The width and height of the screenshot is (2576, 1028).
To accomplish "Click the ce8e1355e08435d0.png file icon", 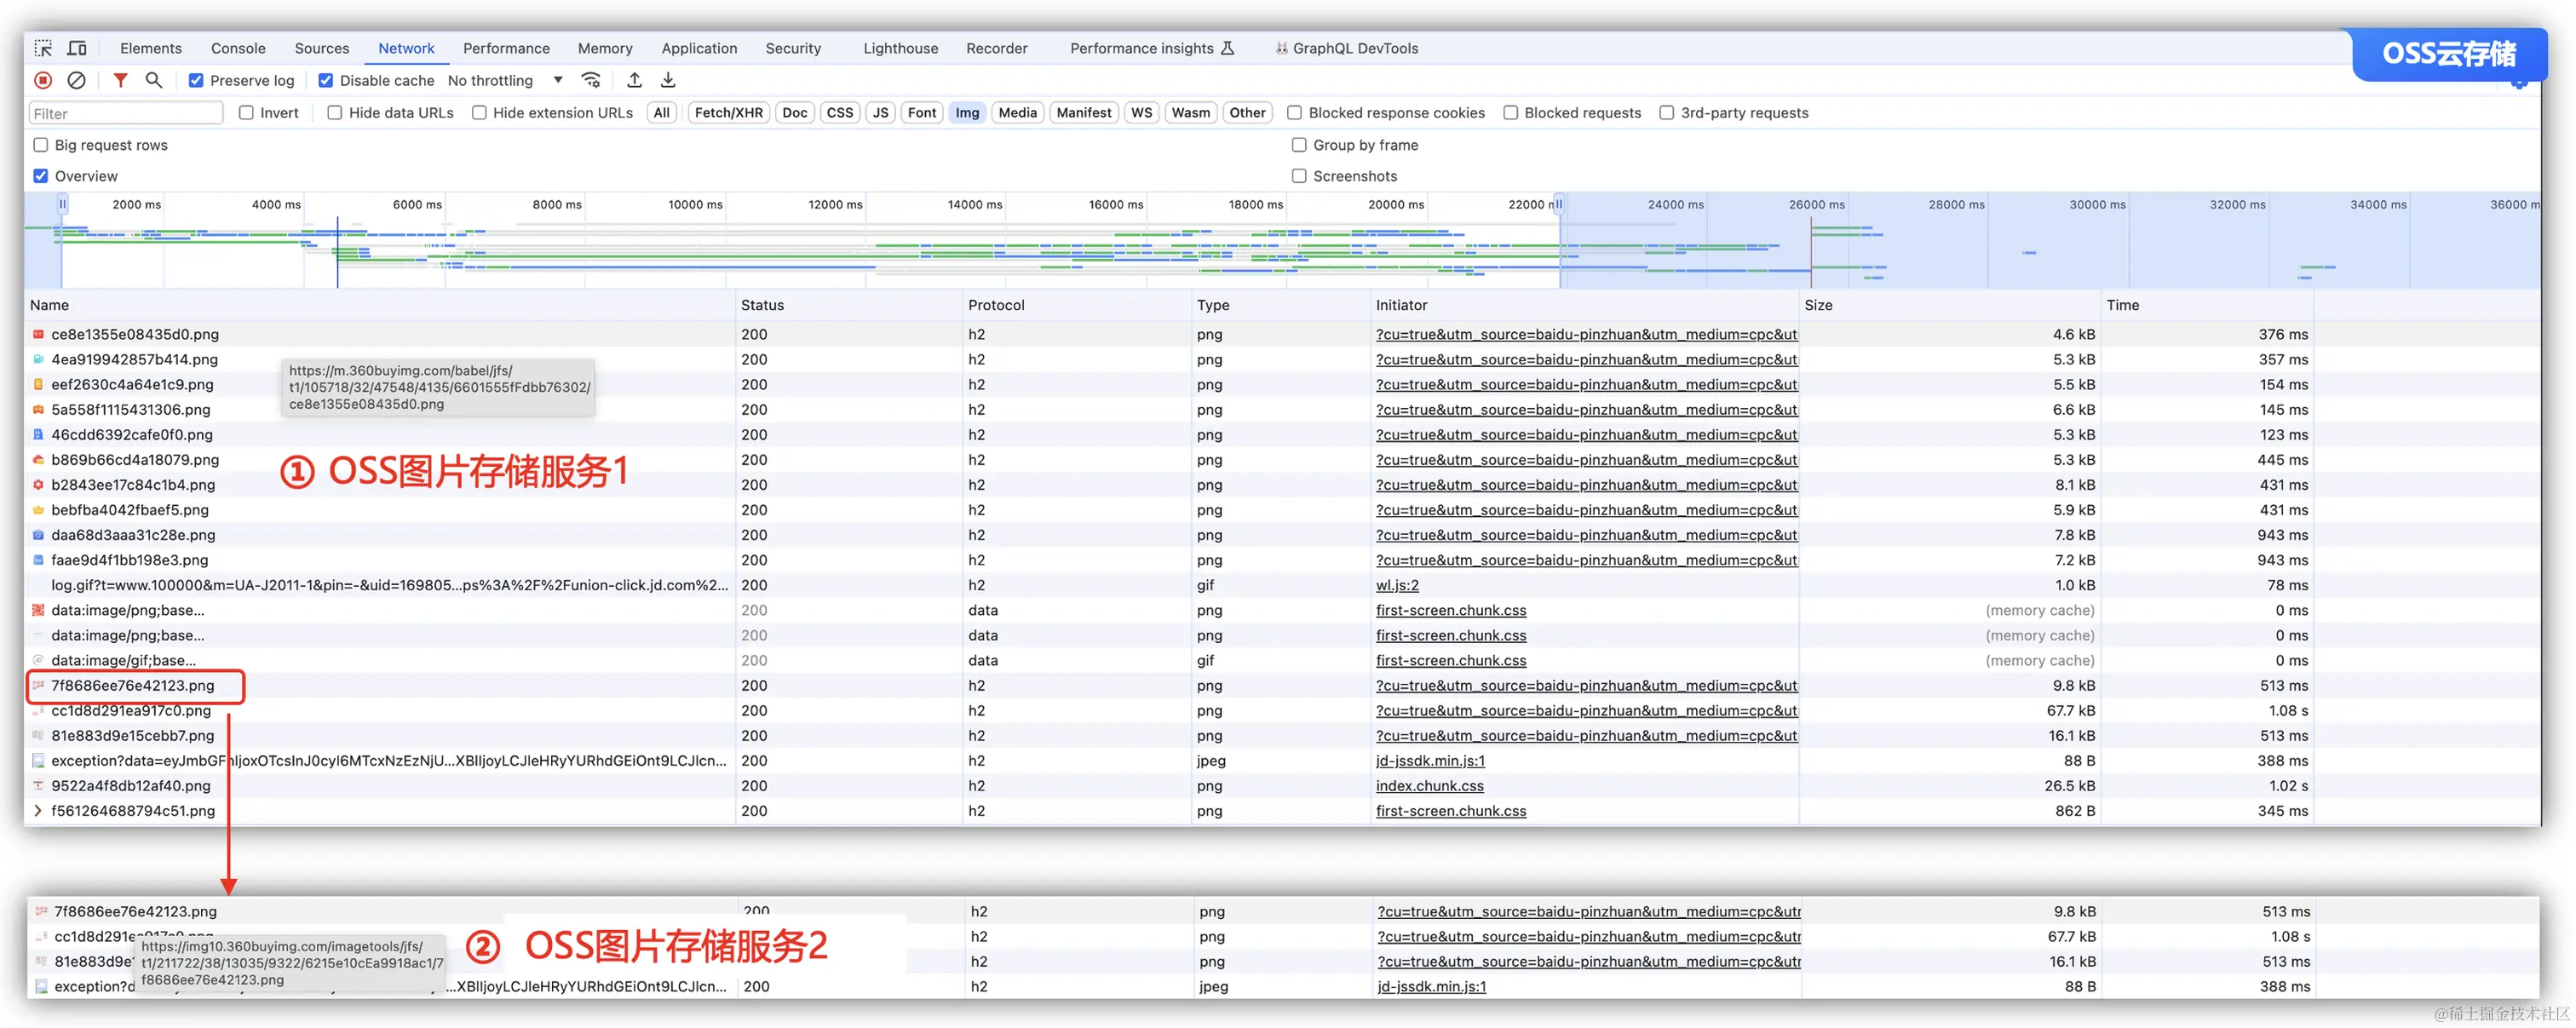I will [x=38, y=334].
